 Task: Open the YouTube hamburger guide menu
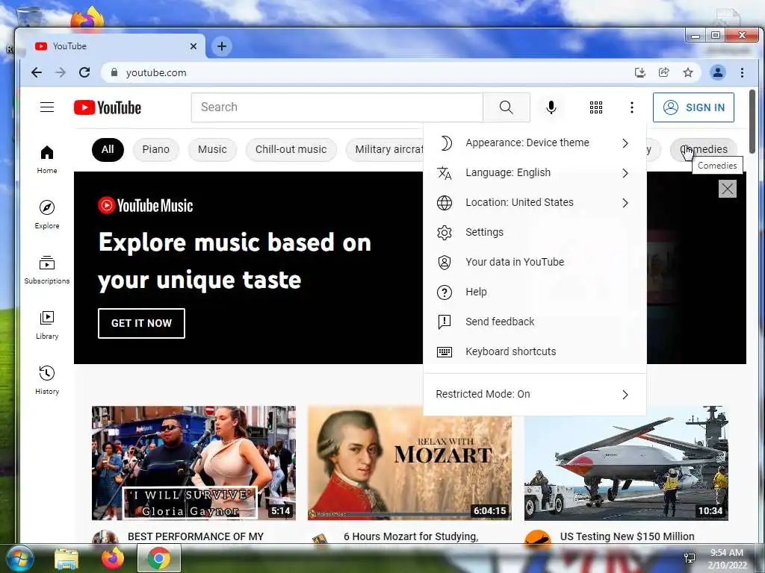point(47,107)
